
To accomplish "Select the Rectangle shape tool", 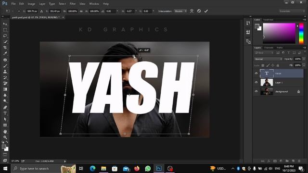I will point(5,125).
